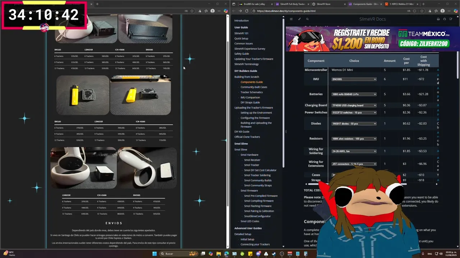The width and height of the screenshot is (460, 258).
Task: Click the suggest-an-edit icon in docs header
Action: (x=451, y=19)
